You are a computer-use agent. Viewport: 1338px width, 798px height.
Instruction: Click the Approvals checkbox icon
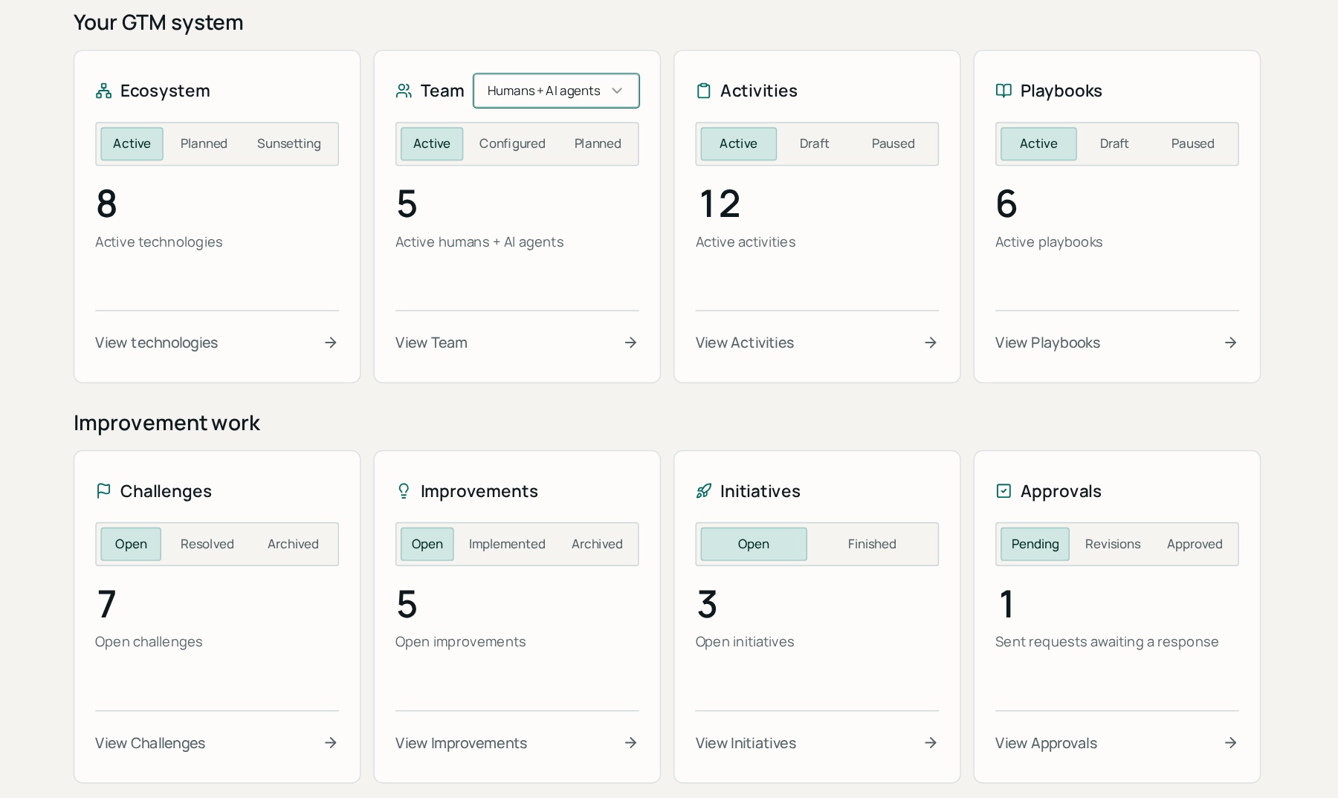[1003, 491]
